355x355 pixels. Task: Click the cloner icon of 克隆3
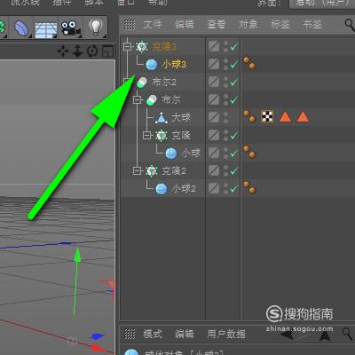[x=142, y=46]
